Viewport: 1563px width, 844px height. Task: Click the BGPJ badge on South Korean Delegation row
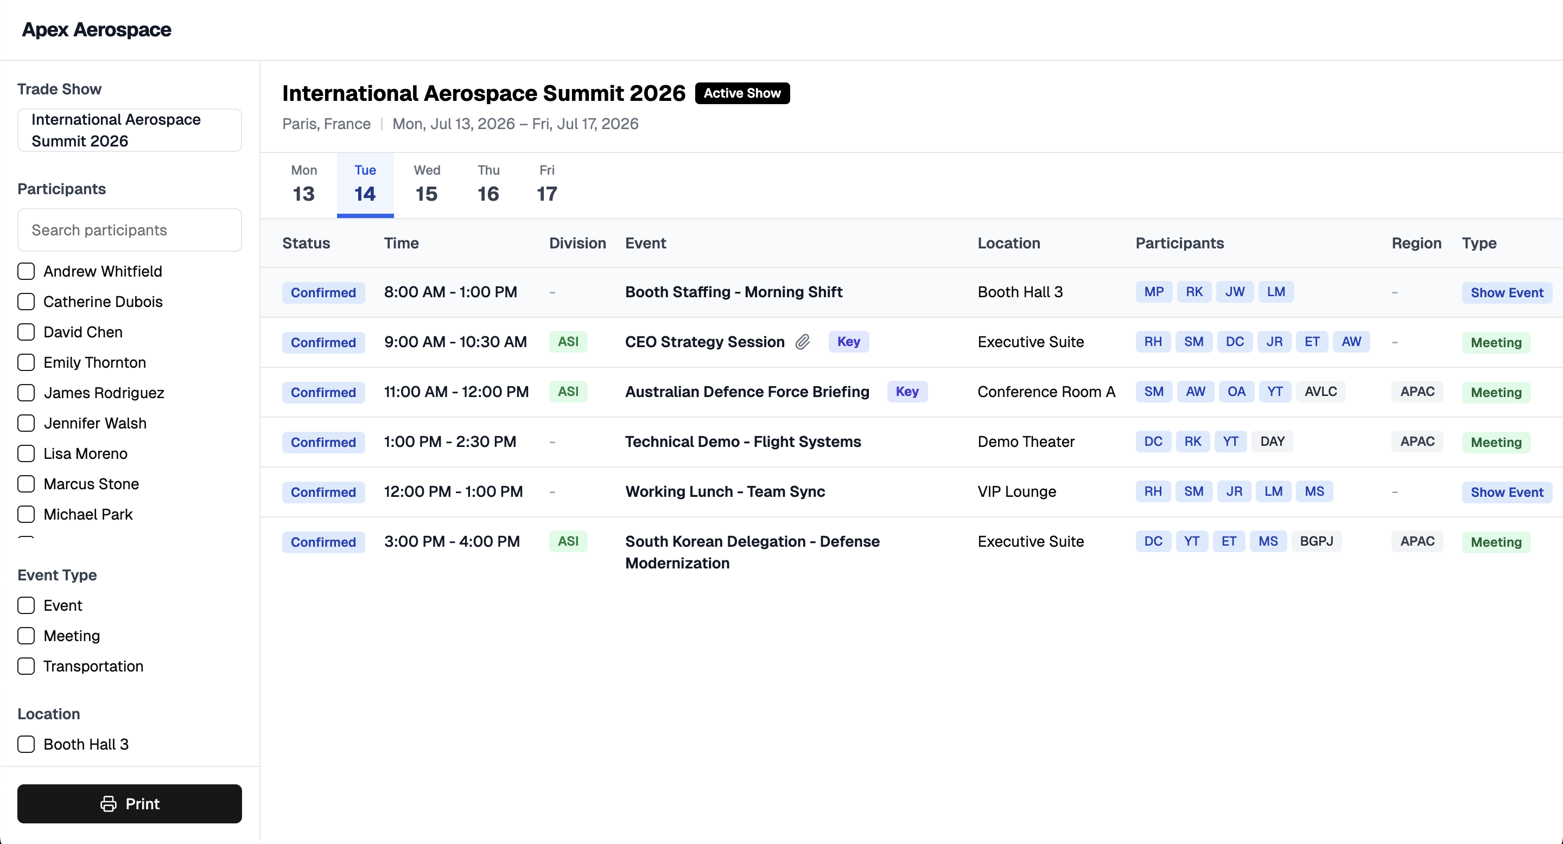(x=1317, y=541)
